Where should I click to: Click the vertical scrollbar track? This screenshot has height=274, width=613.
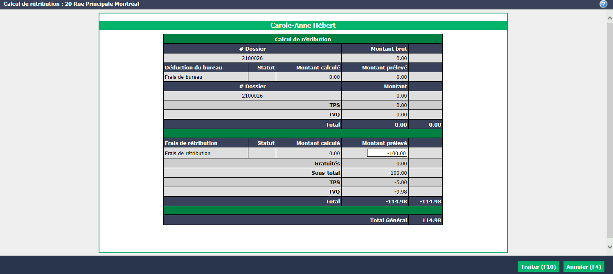click(610, 131)
